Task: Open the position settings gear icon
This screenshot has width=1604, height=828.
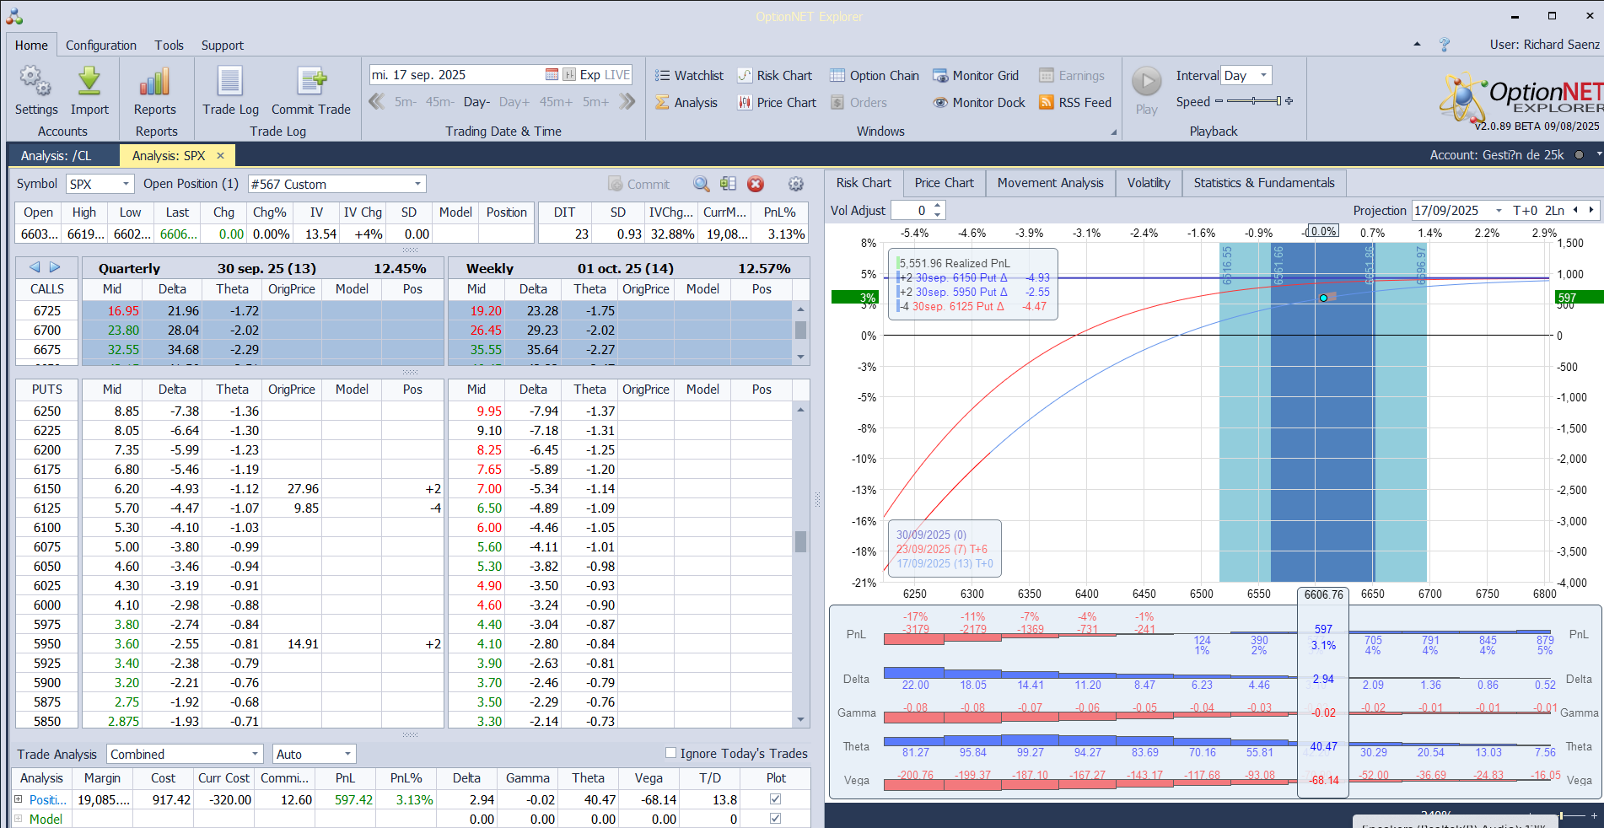Action: 795,184
